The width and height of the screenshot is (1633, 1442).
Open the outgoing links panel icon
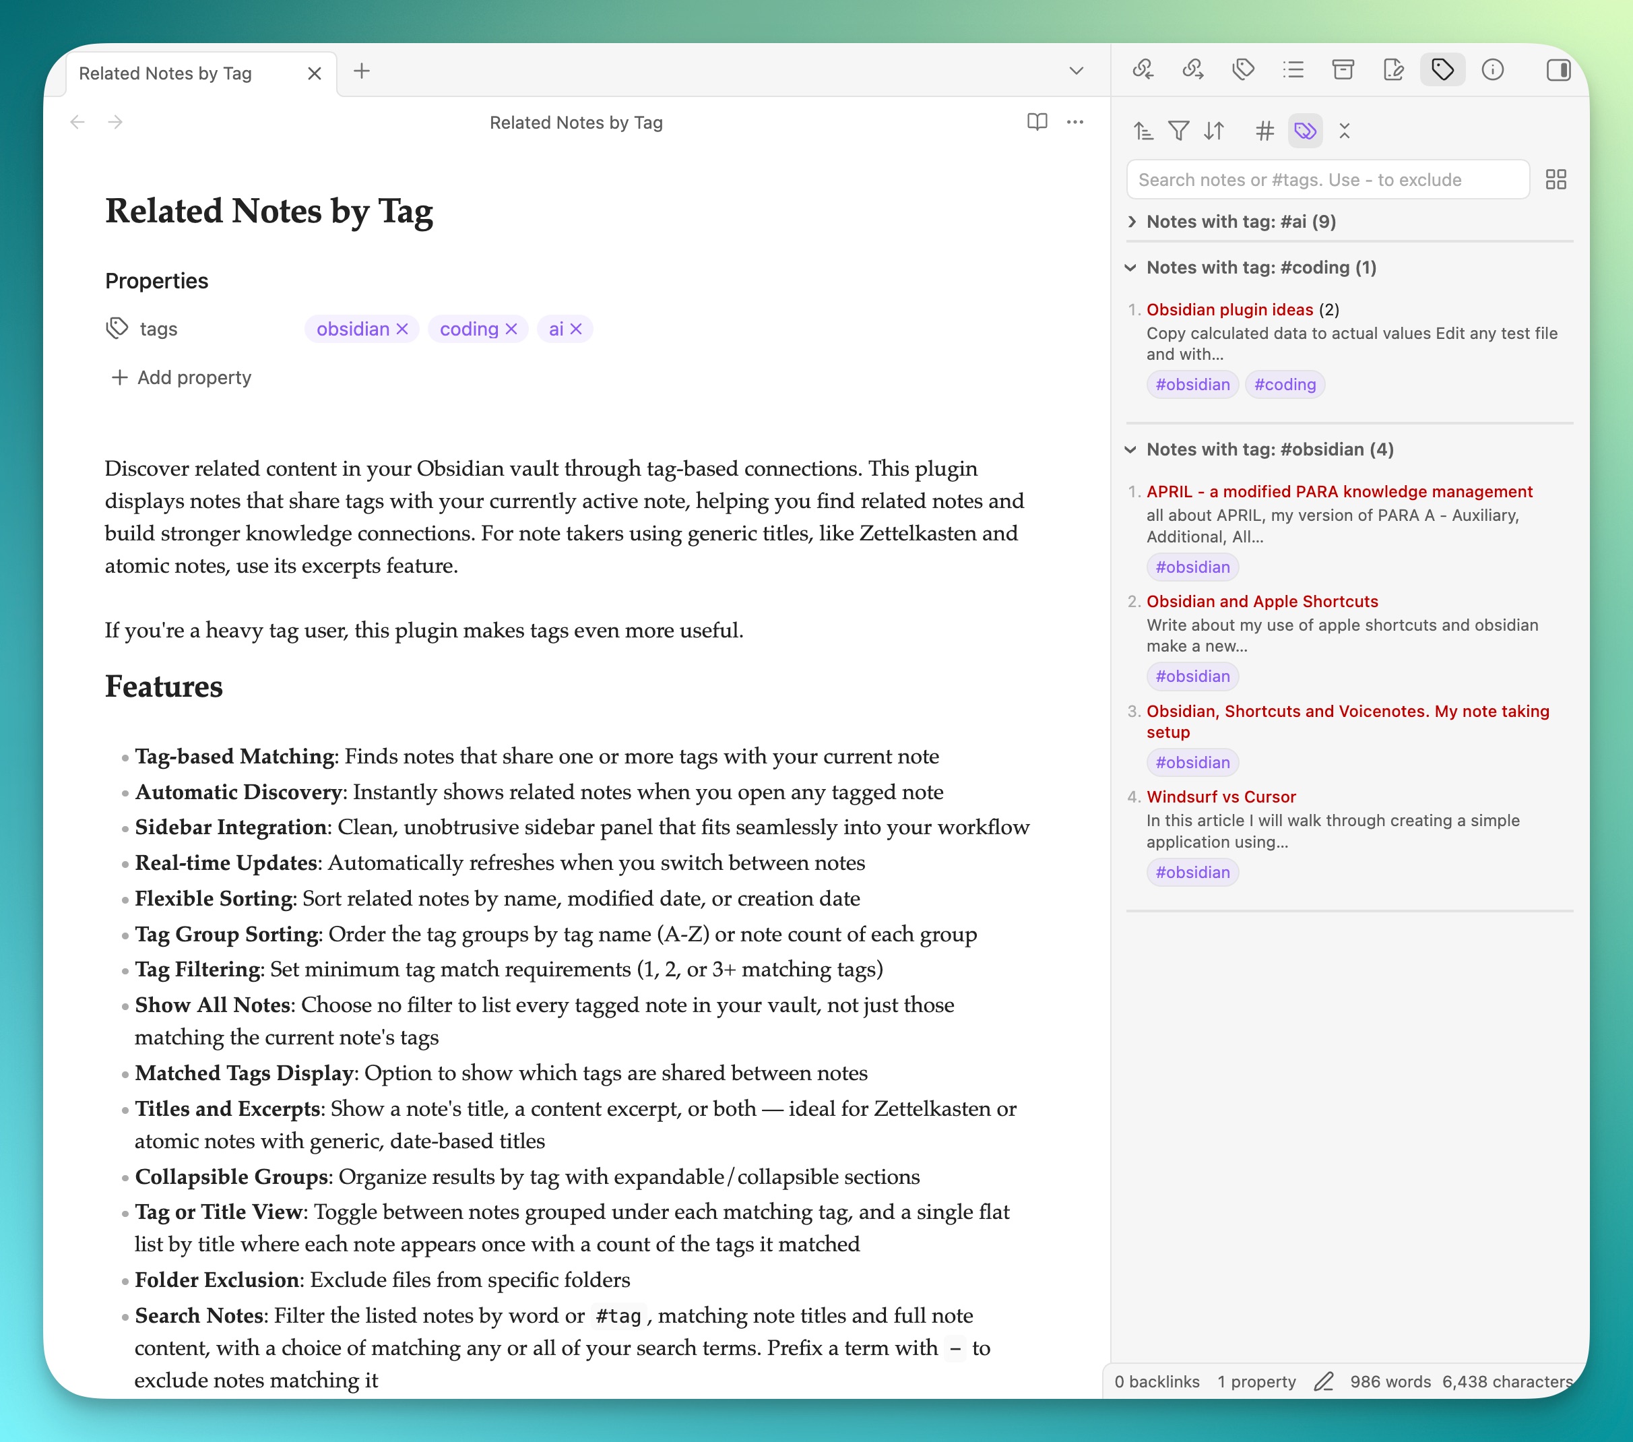1193,70
